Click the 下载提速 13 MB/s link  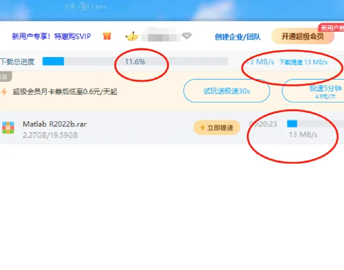point(303,63)
